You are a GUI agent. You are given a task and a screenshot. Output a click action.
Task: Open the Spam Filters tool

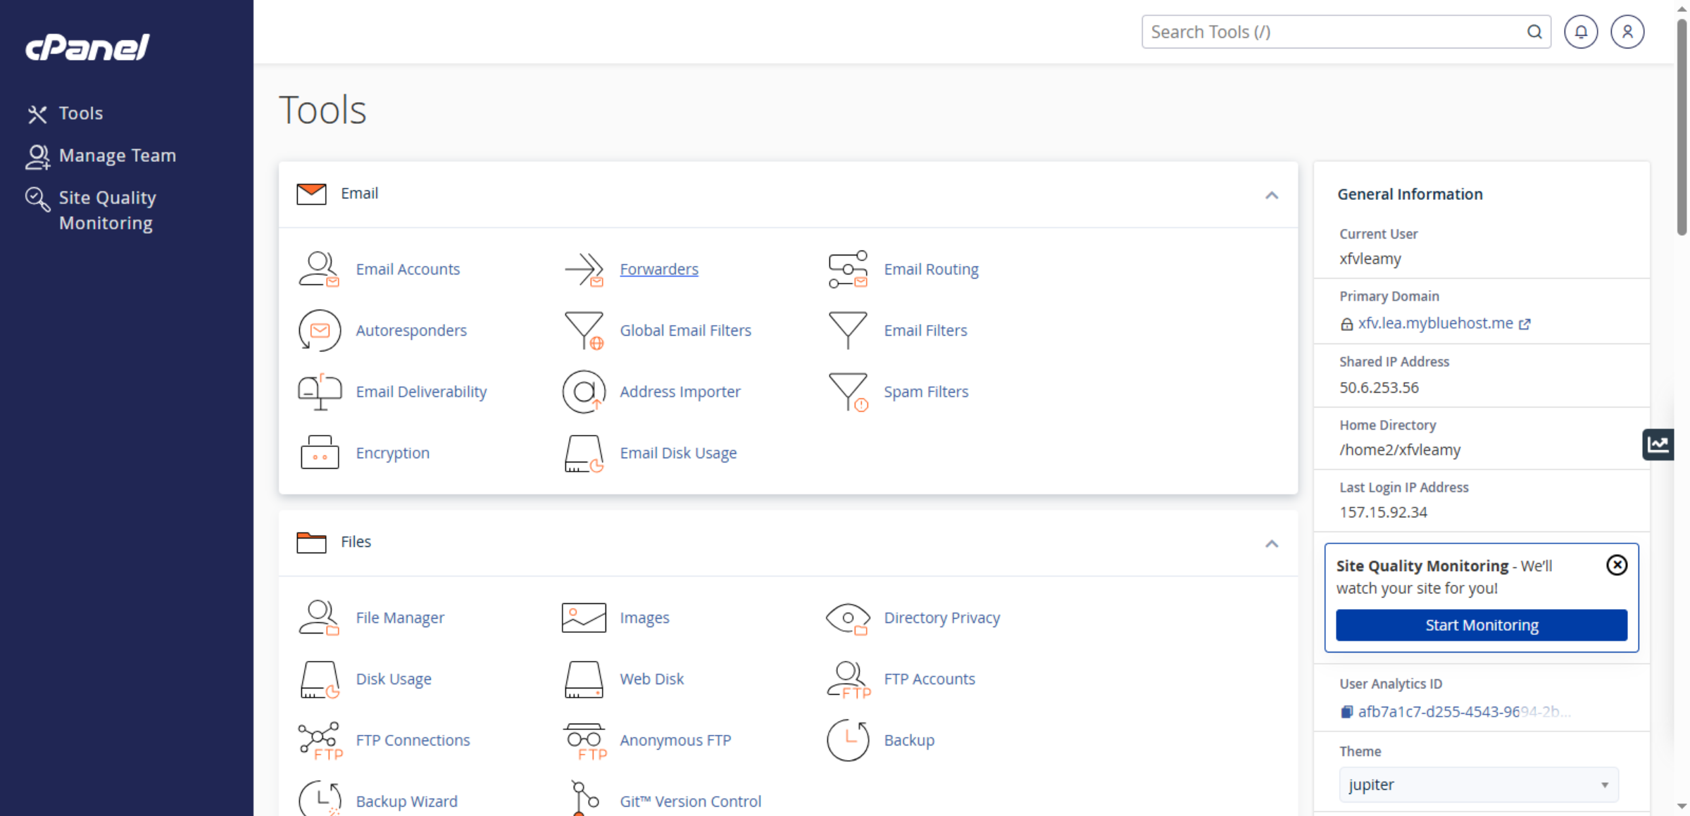click(x=926, y=391)
